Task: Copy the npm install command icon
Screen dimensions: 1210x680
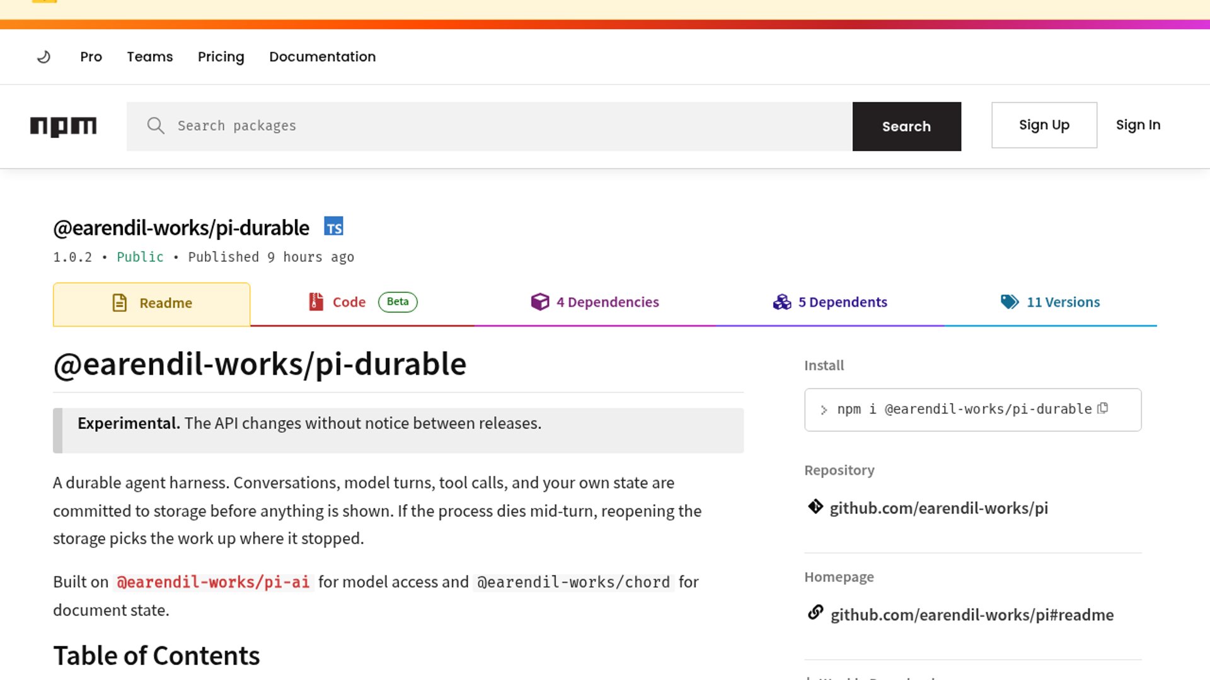Action: (1102, 408)
